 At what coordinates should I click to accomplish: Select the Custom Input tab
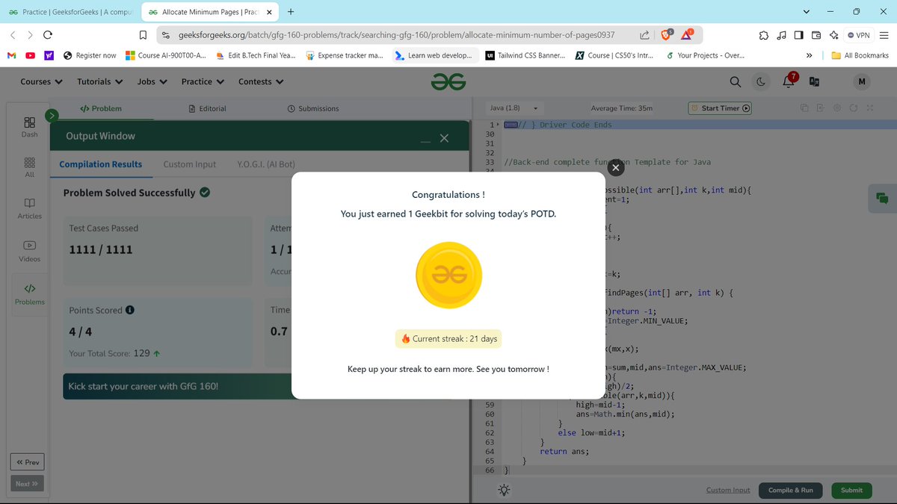(x=189, y=164)
